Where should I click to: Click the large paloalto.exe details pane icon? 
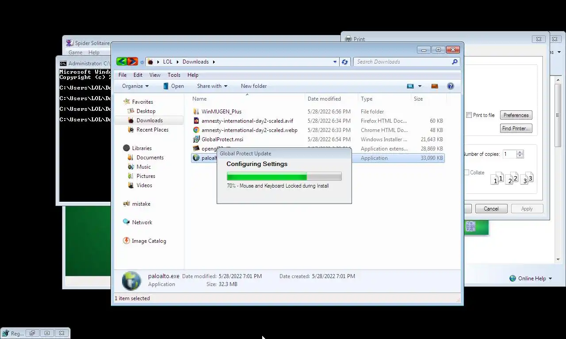[131, 281]
